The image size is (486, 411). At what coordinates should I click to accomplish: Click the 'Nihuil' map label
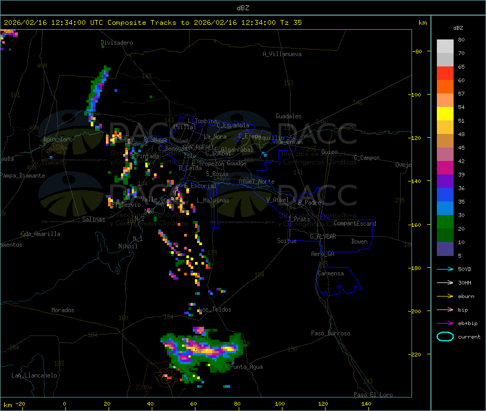point(127,246)
